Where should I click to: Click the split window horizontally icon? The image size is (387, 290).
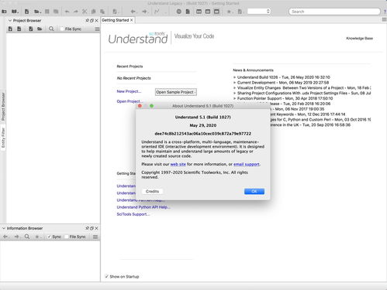tap(208, 12)
